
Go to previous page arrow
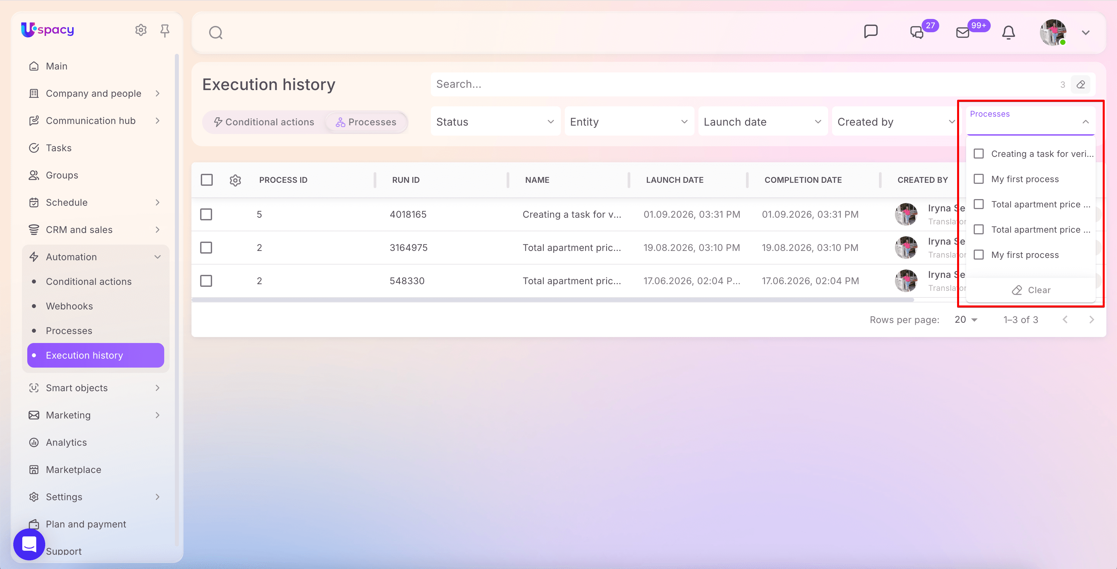click(x=1065, y=320)
